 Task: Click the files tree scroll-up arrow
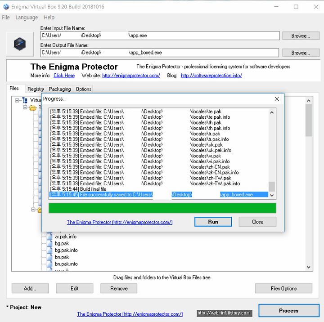[309, 101]
